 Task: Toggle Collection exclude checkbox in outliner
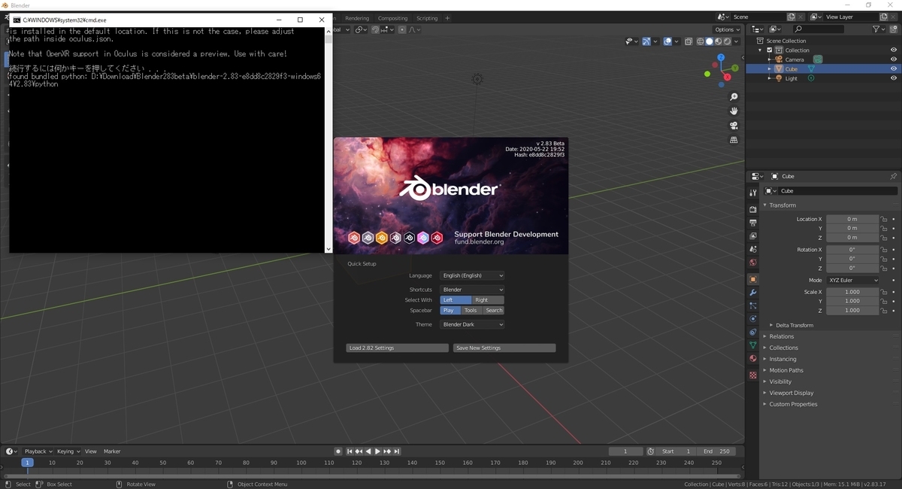769,50
